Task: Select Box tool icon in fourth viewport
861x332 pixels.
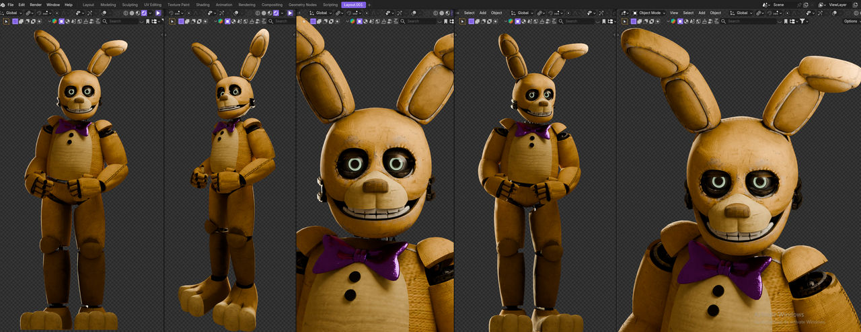Action: (462, 22)
